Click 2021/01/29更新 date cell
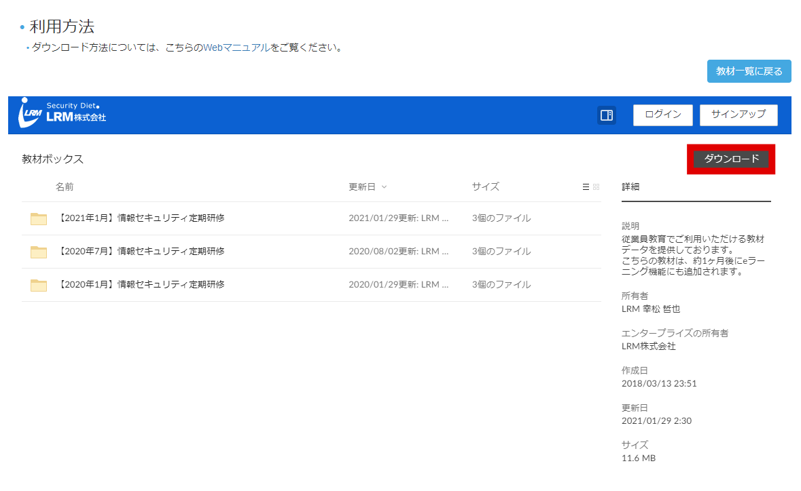Viewport: 801px width, 491px height. 398,218
